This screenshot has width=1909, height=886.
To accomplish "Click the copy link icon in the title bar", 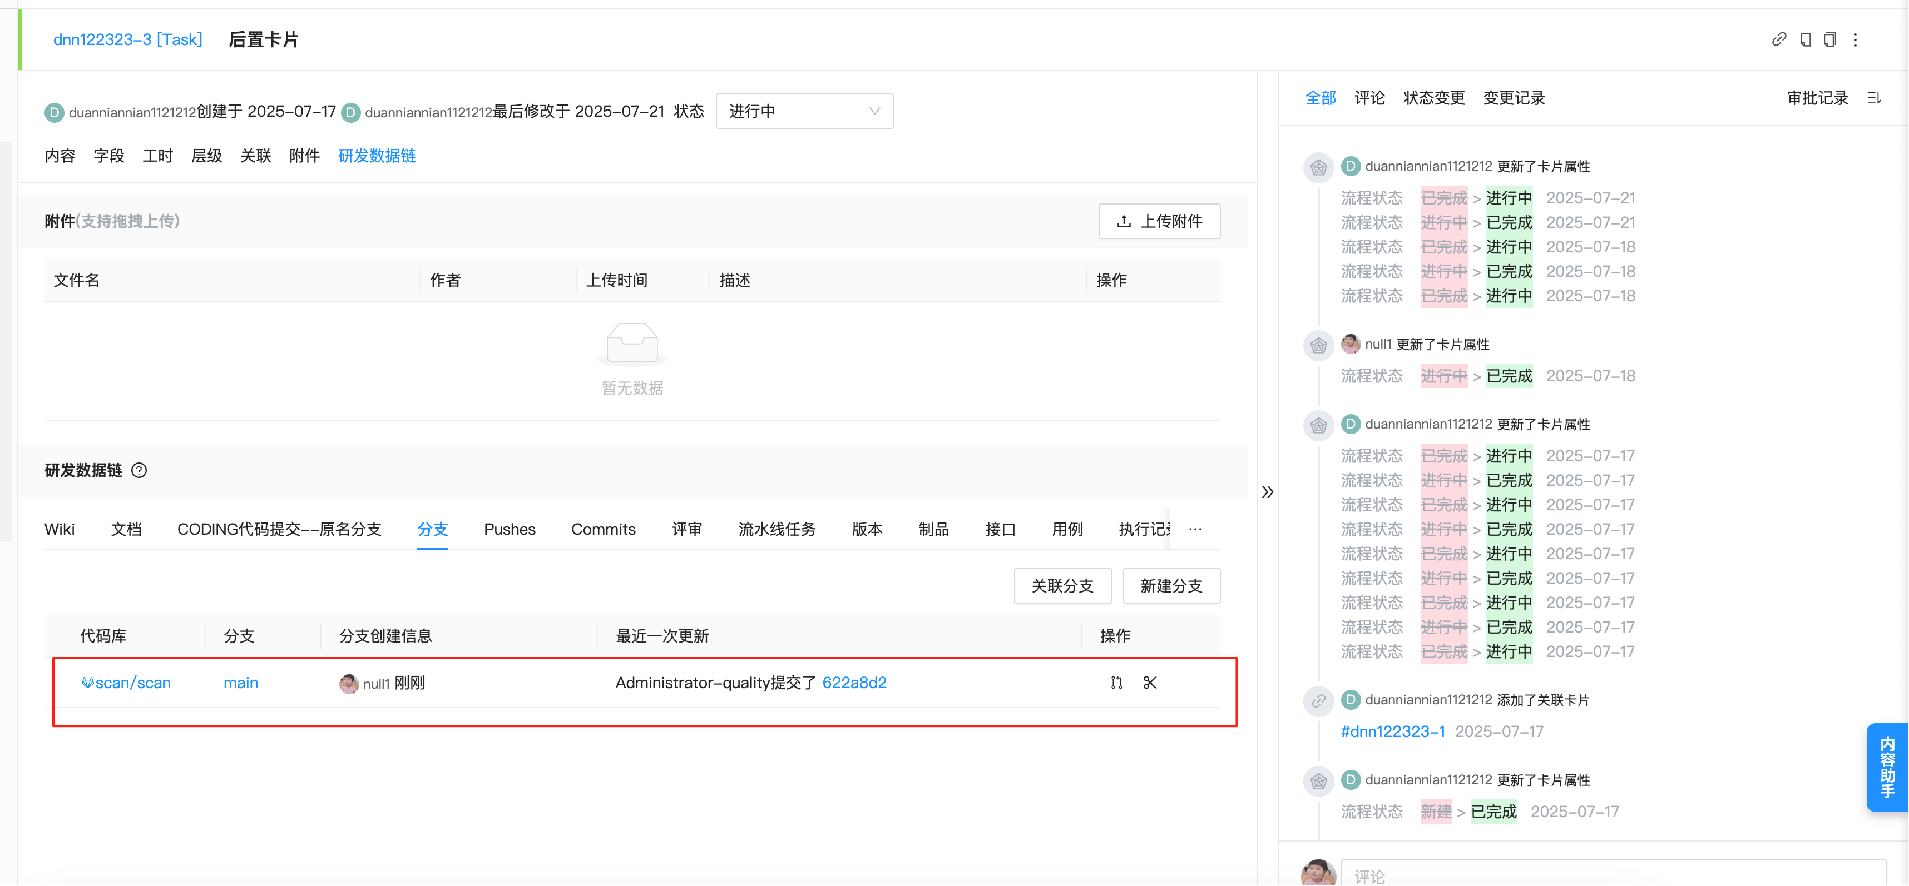I will 1780,39.
